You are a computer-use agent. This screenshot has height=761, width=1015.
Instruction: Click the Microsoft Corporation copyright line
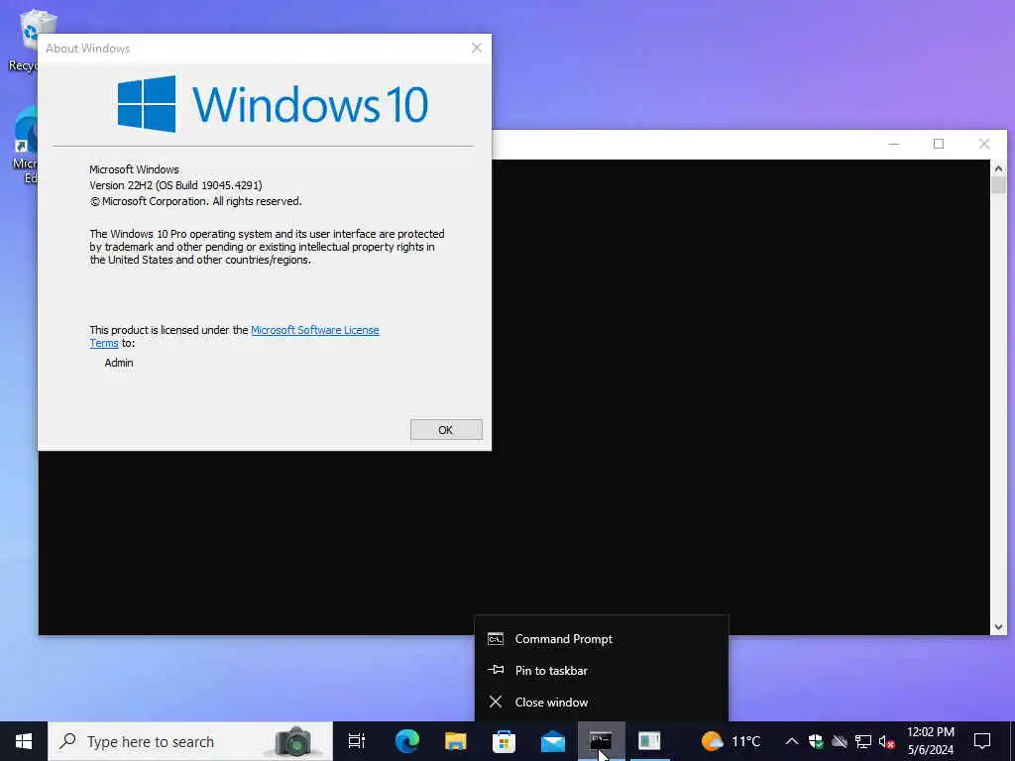[x=195, y=201]
